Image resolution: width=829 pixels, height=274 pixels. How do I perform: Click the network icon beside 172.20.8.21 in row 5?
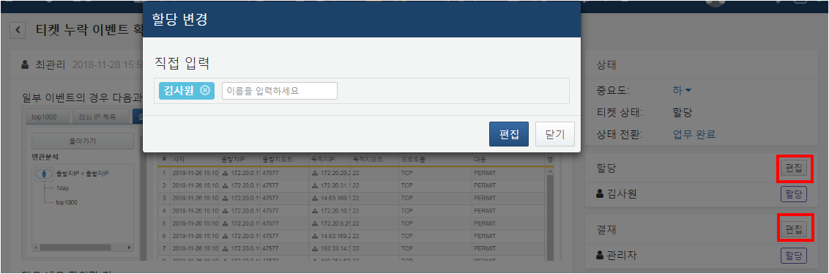pyautogui.click(x=316, y=223)
